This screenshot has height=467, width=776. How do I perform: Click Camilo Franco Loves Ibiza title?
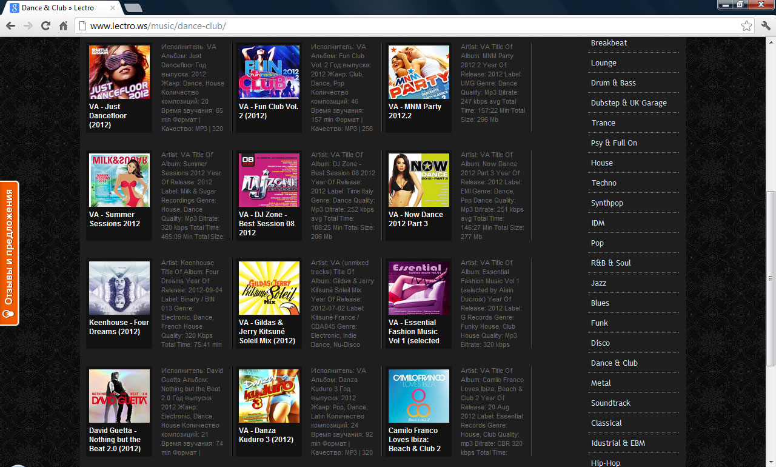(x=415, y=440)
